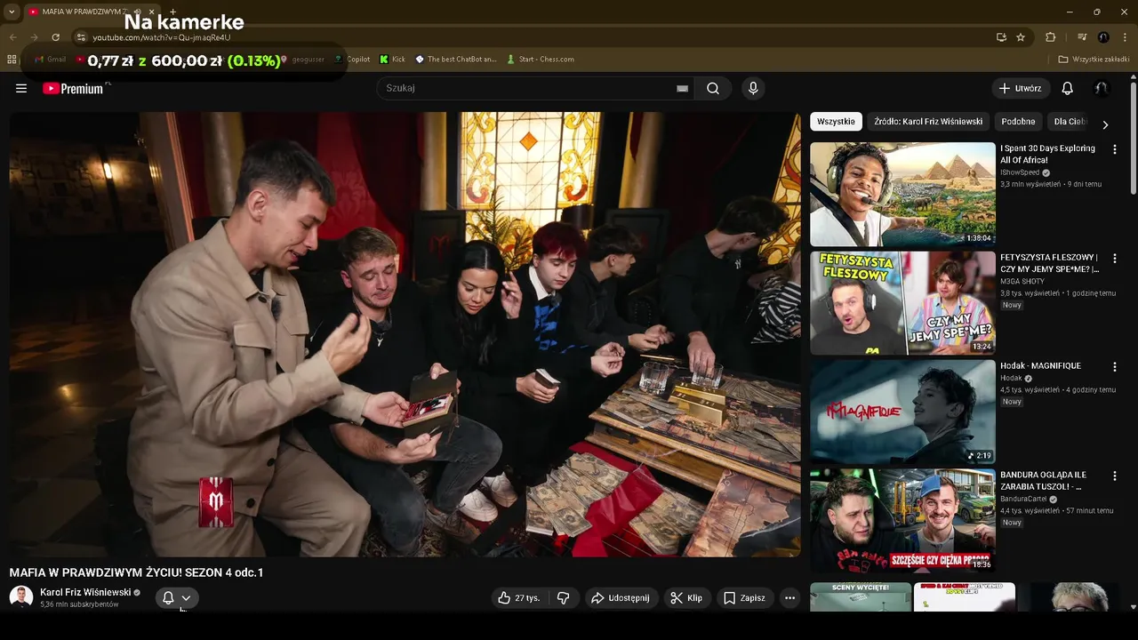The height and width of the screenshot is (640, 1138).
Task: Click the 5,36 mln subskrybentów text
Action: (79, 604)
